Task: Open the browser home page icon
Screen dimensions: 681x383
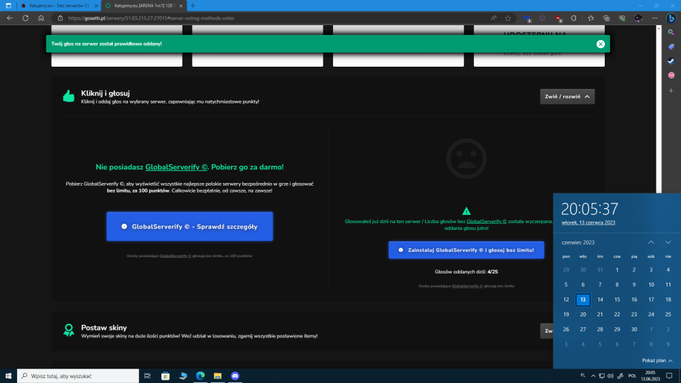Action: click(41, 18)
